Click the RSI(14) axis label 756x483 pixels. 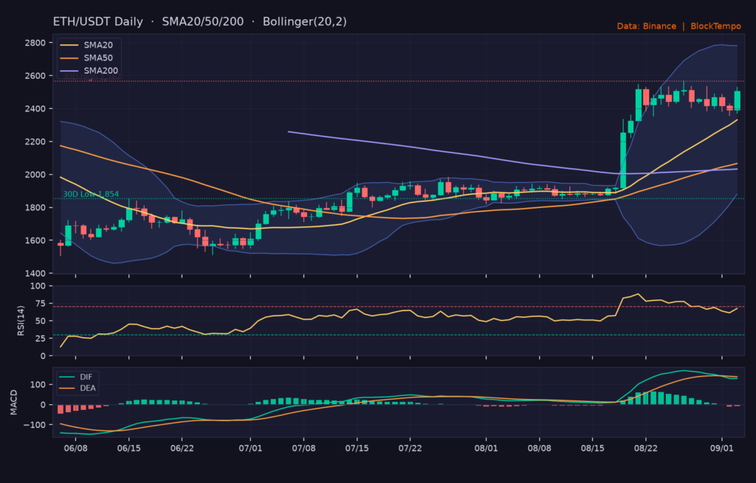coord(21,321)
